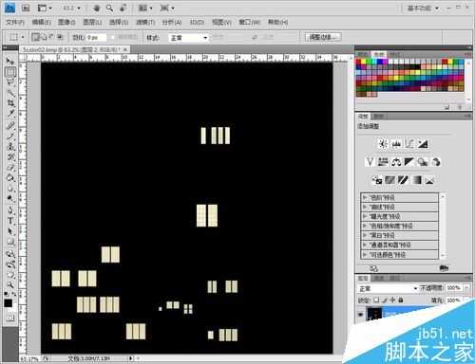Toggle visibility eye of the layer

point(360,315)
